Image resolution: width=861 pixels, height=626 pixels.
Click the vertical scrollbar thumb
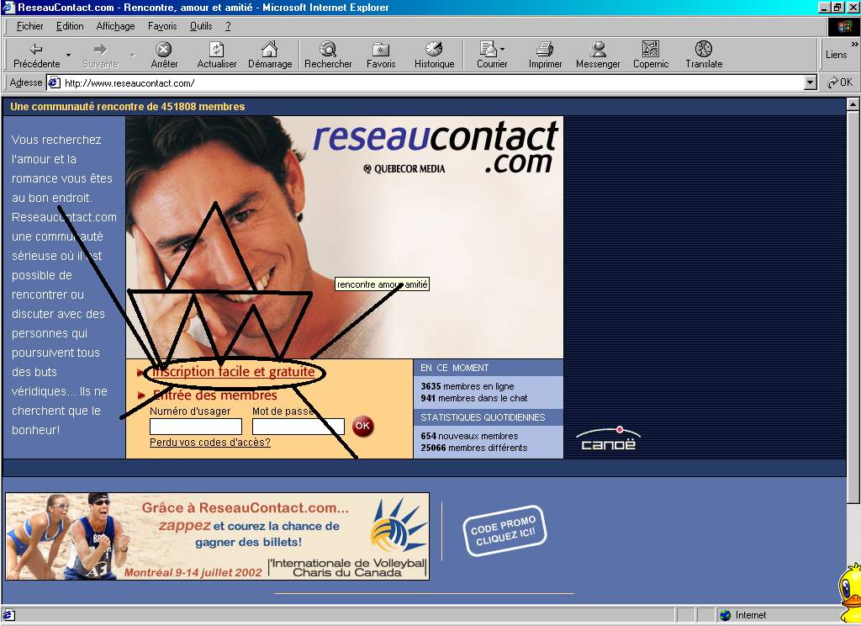tap(853, 306)
